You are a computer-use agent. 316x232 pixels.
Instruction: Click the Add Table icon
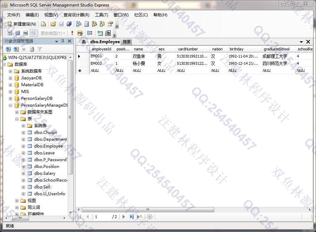pos(100,33)
